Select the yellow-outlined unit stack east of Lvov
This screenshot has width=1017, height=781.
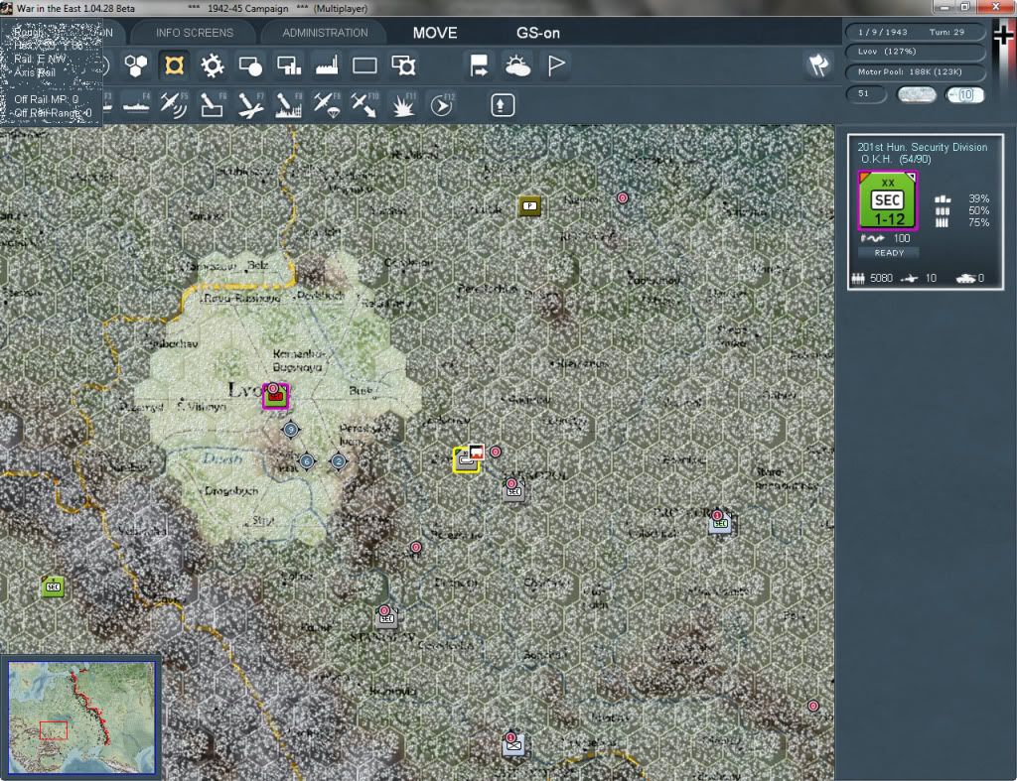[x=467, y=458]
